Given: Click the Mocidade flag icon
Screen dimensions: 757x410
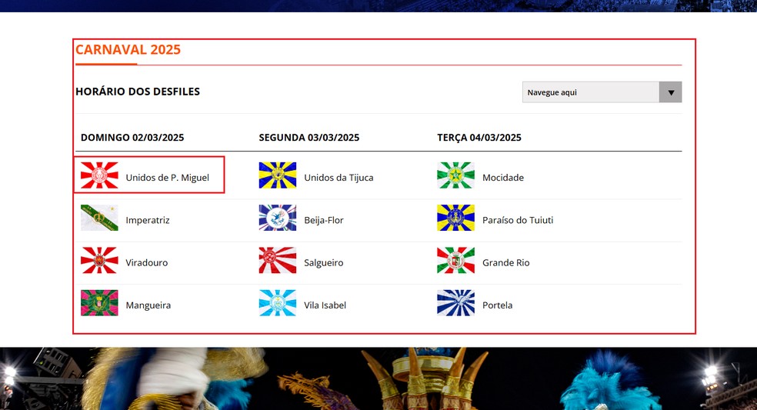Looking at the screenshot, I should 455,175.
